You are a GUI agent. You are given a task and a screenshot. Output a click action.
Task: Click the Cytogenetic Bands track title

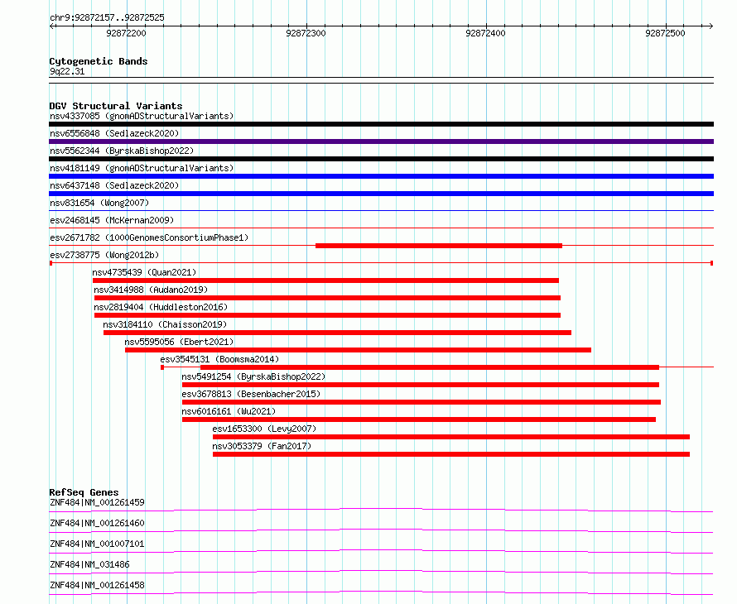(x=99, y=61)
